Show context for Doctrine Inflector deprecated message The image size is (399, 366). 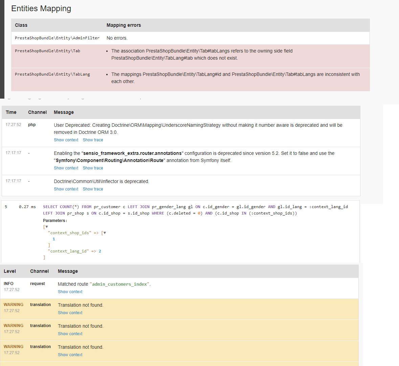(x=66, y=189)
